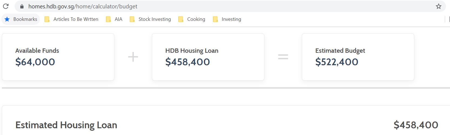Click the $458,400 total beside Estimated Housing Loan
450x135 pixels.
416,125
